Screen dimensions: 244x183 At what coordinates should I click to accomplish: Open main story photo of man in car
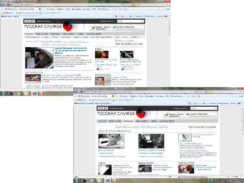click(x=39, y=58)
